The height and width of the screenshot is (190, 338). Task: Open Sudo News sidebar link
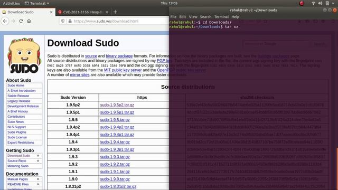tap(15, 122)
